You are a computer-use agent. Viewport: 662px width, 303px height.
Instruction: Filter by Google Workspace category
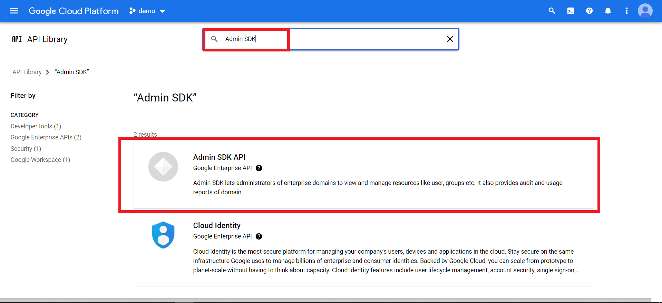click(x=40, y=160)
